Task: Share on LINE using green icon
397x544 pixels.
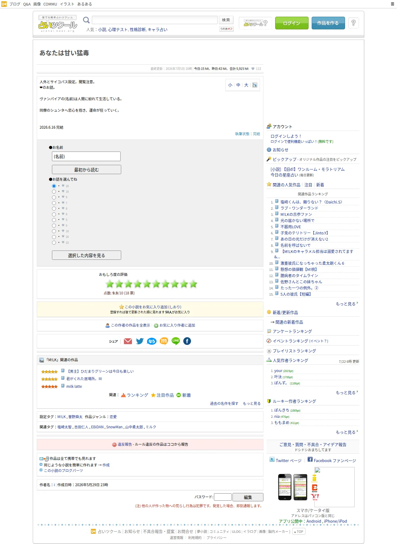Action: tap(176, 341)
